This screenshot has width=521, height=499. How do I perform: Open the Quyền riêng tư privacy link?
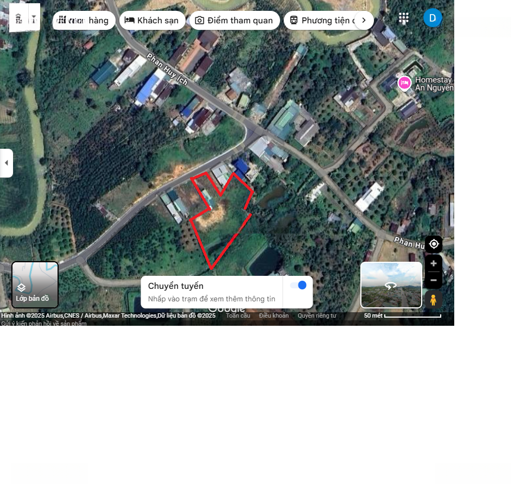coord(317,315)
